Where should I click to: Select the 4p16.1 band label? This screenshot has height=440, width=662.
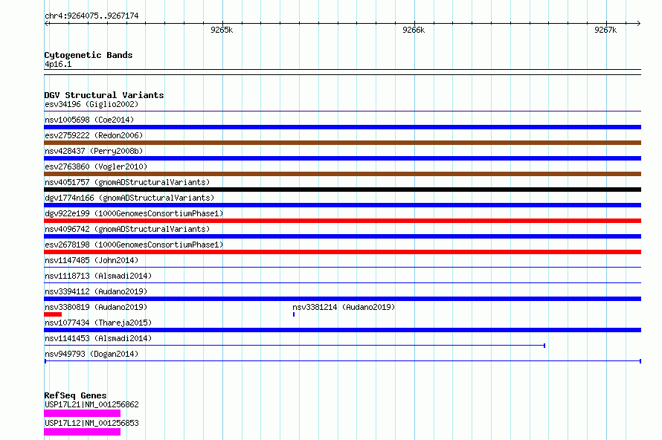tap(58, 64)
